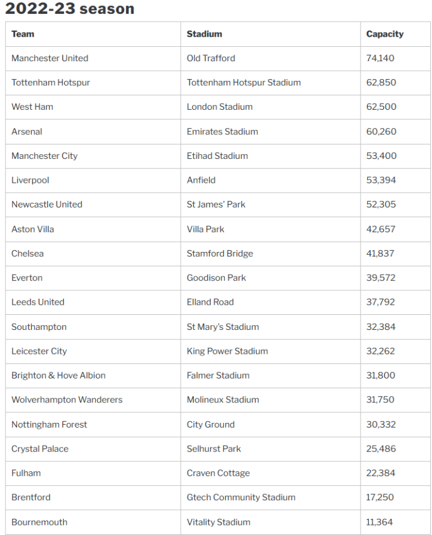Select the Manchester United team cell
This screenshot has width=432, height=535.
click(x=50, y=58)
